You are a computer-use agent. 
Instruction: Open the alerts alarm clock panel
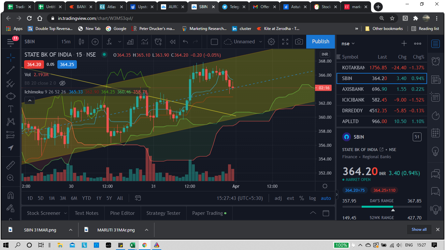(x=436, y=61)
